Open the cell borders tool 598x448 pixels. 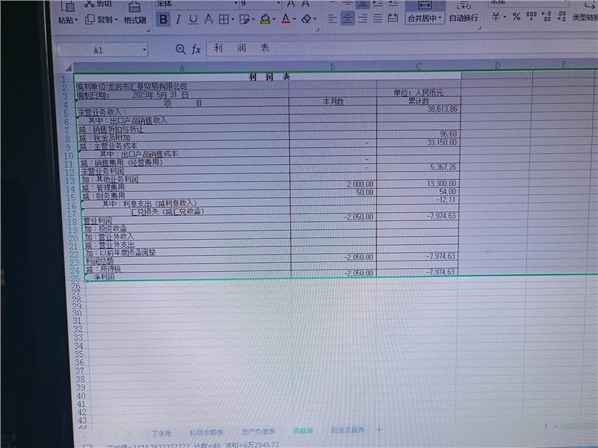(226, 19)
